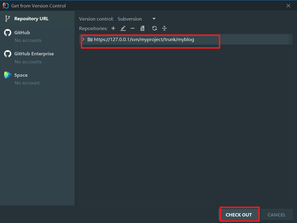The width and height of the screenshot is (297, 223).
Task: Add a new repository with the plus icon
Action: [x=113, y=29]
